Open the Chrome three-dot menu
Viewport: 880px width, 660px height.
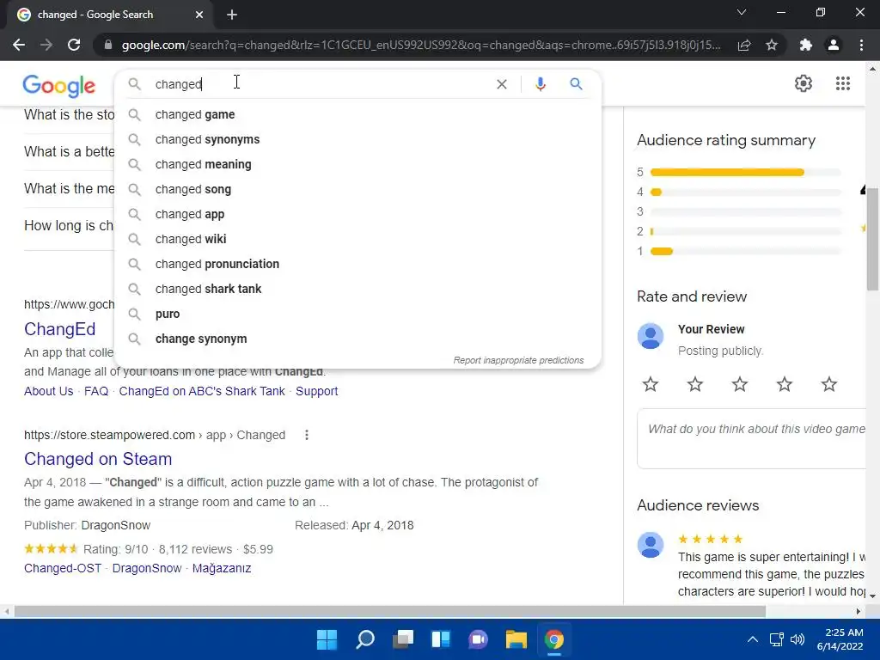[861, 45]
